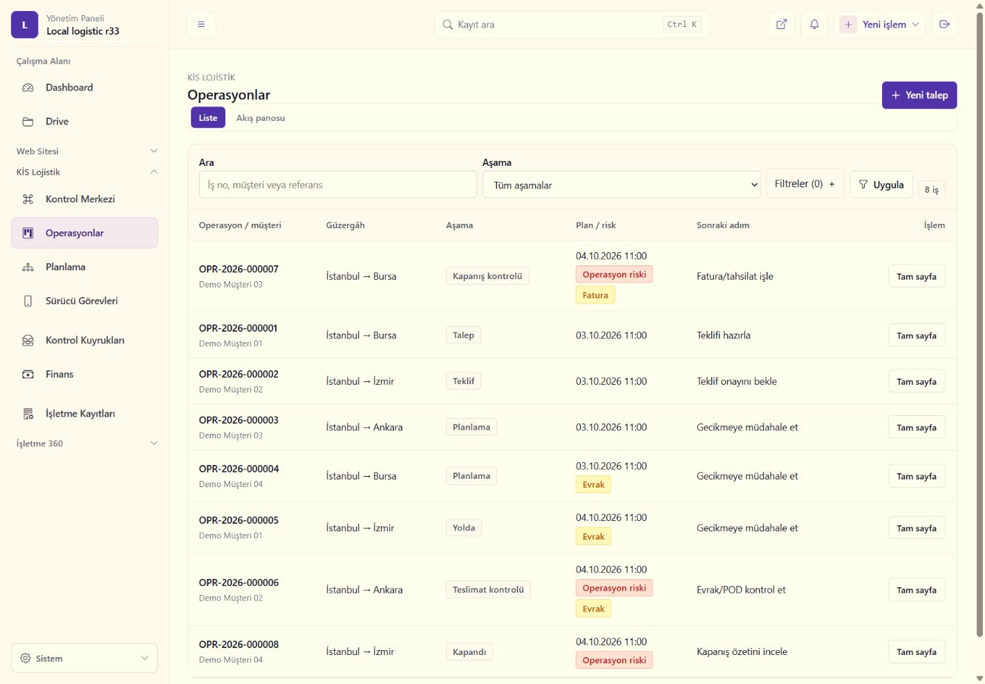
Task: Toggle the sidebar hamburger menu icon
Action: [201, 24]
